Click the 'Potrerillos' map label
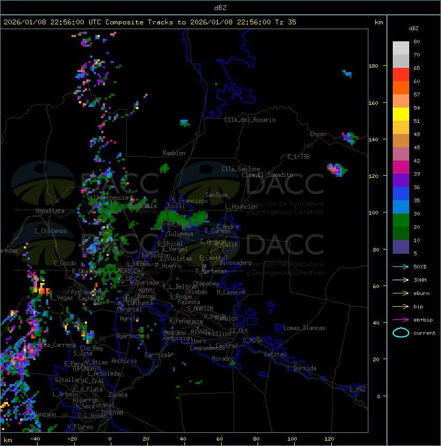The height and width of the screenshot is (446, 441). 89,292
